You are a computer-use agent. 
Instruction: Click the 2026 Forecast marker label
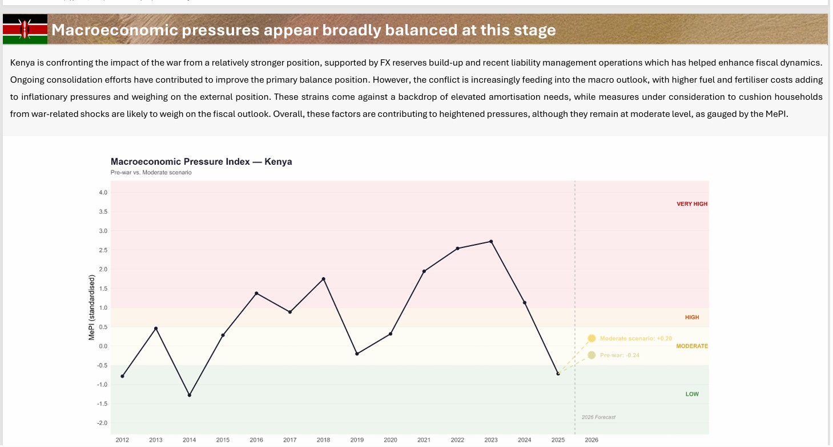point(598,417)
